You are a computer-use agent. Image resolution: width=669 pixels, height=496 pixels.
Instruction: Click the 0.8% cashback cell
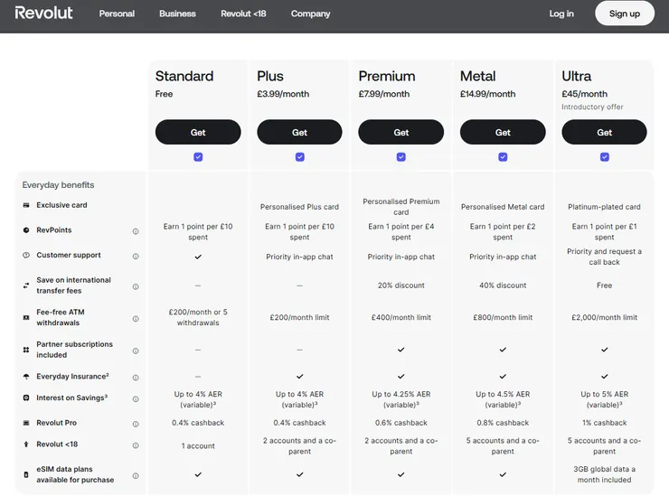[503, 423]
